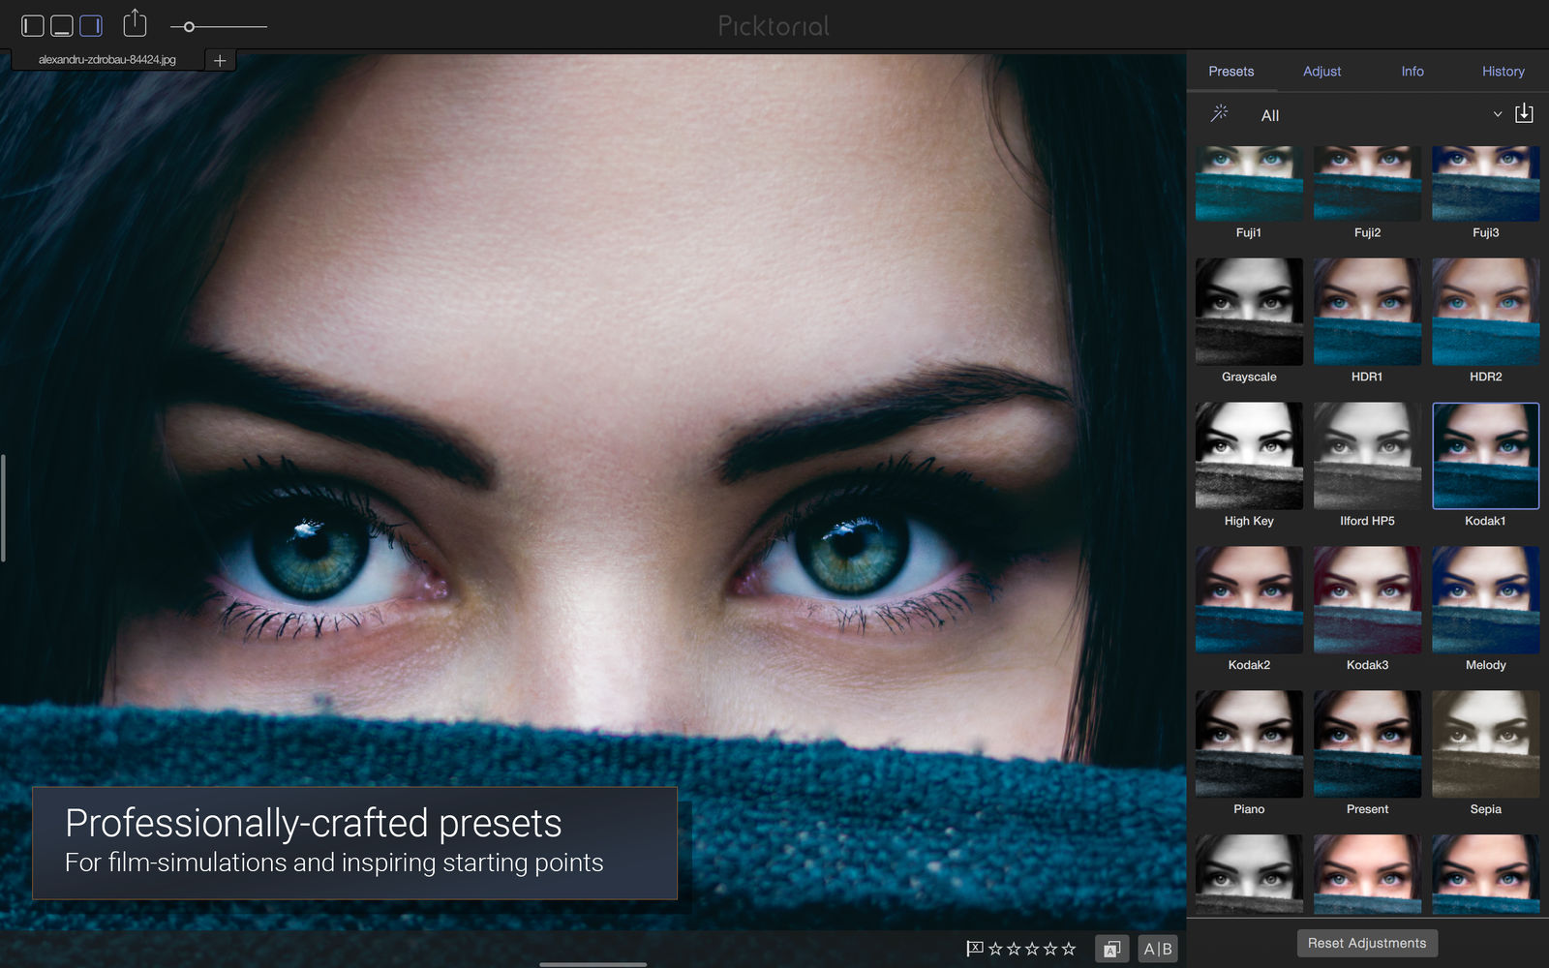Rate the photo with the fifth star
The width and height of the screenshot is (1549, 968).
[x=1069, y=949]
